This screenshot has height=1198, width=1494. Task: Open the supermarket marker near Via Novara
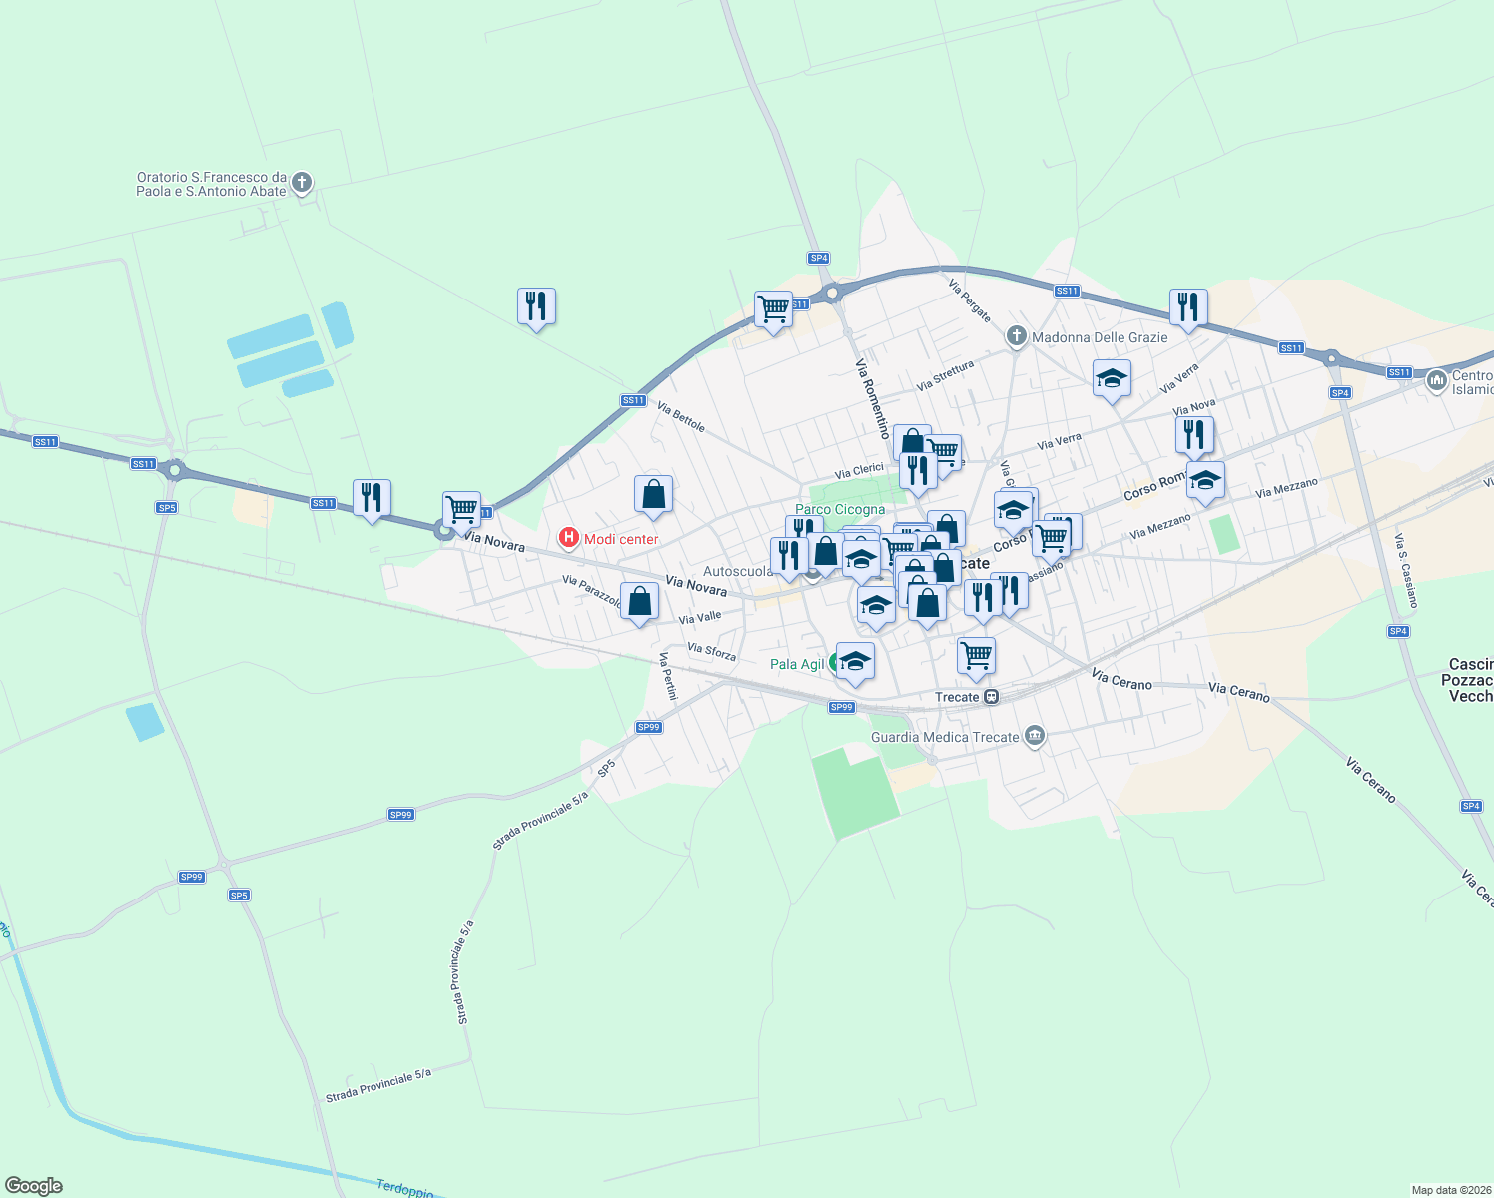point(460,510)
